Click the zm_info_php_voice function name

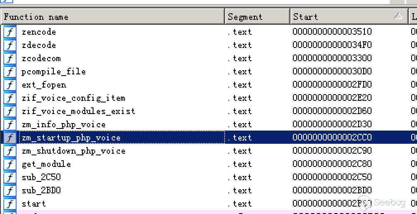click(63, 124)
